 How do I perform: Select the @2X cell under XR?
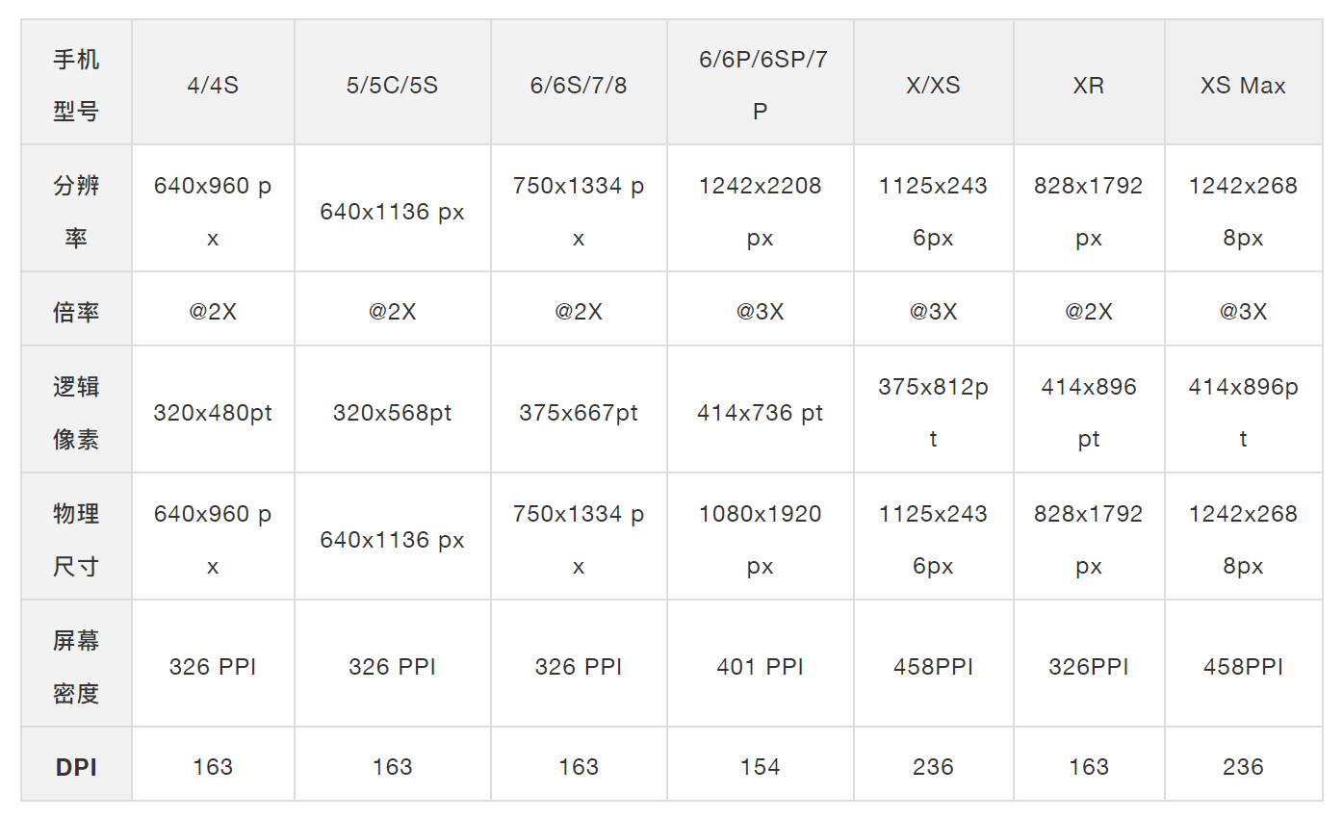tap(1089, 312)
